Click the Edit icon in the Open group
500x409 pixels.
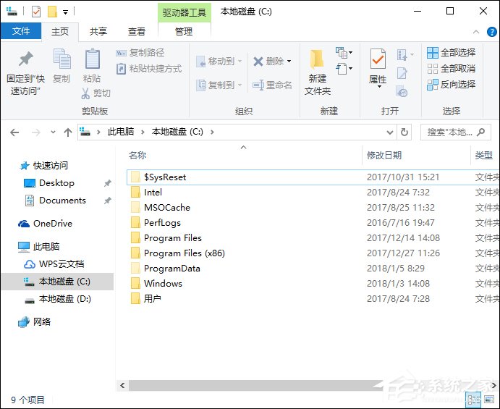coord(402,73)
